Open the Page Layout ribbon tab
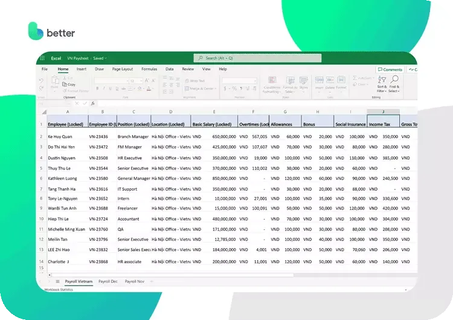The width and height of the screenshot is (453, 320). (x=123, y=69)
